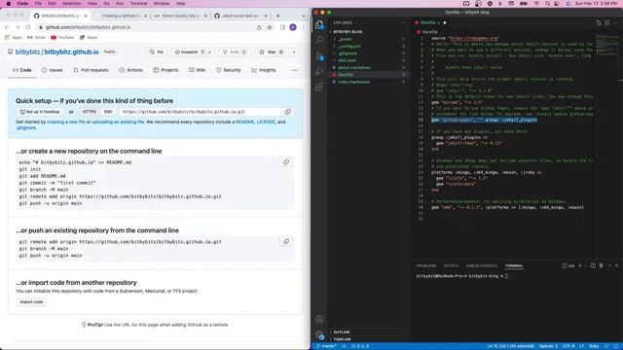623x350 pixels.
Task: Open the YouTube bookmark in bookmarks bar
Action: (x=62, y=38)
